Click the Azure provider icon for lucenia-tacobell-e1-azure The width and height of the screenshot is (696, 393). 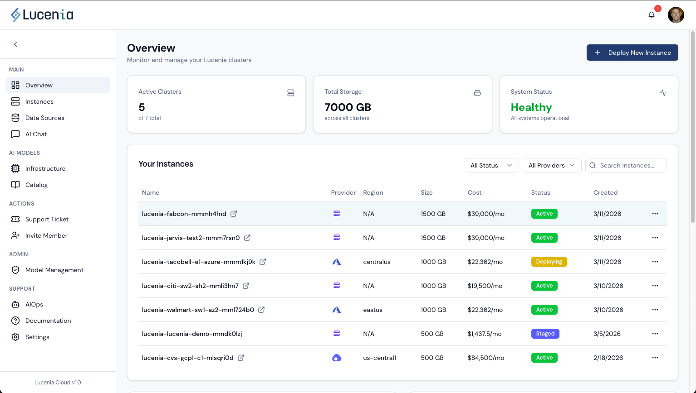point(337,262)
